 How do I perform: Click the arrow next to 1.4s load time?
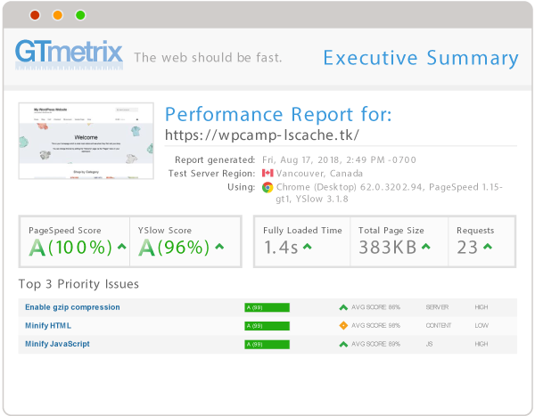[307, 247]
